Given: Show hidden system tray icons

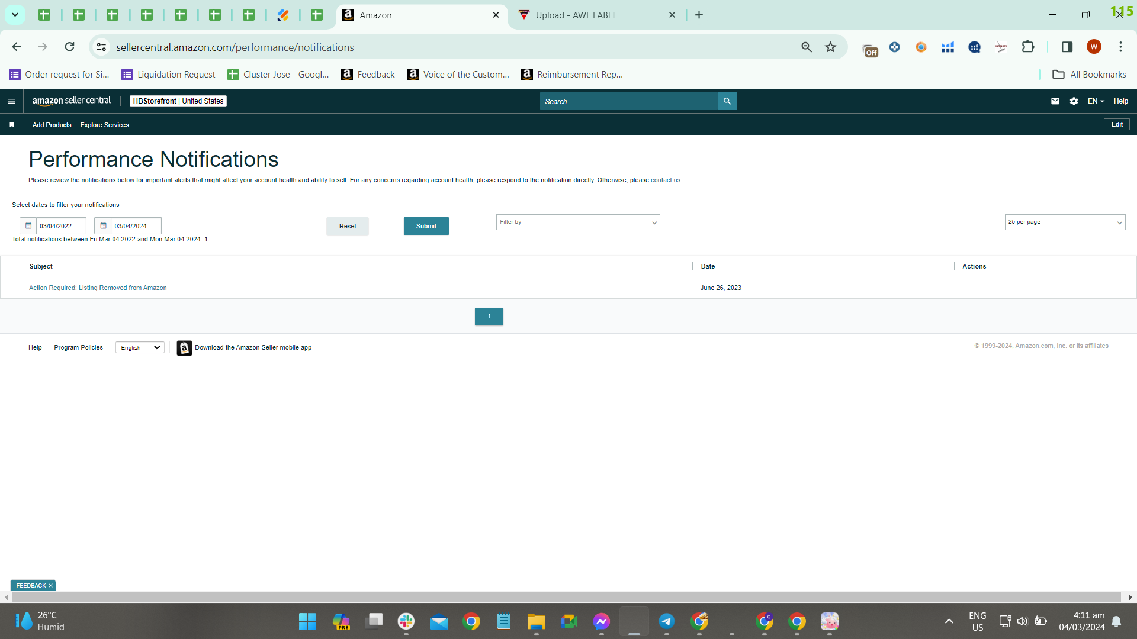Looking at the screenshot, I should (949, 621).
